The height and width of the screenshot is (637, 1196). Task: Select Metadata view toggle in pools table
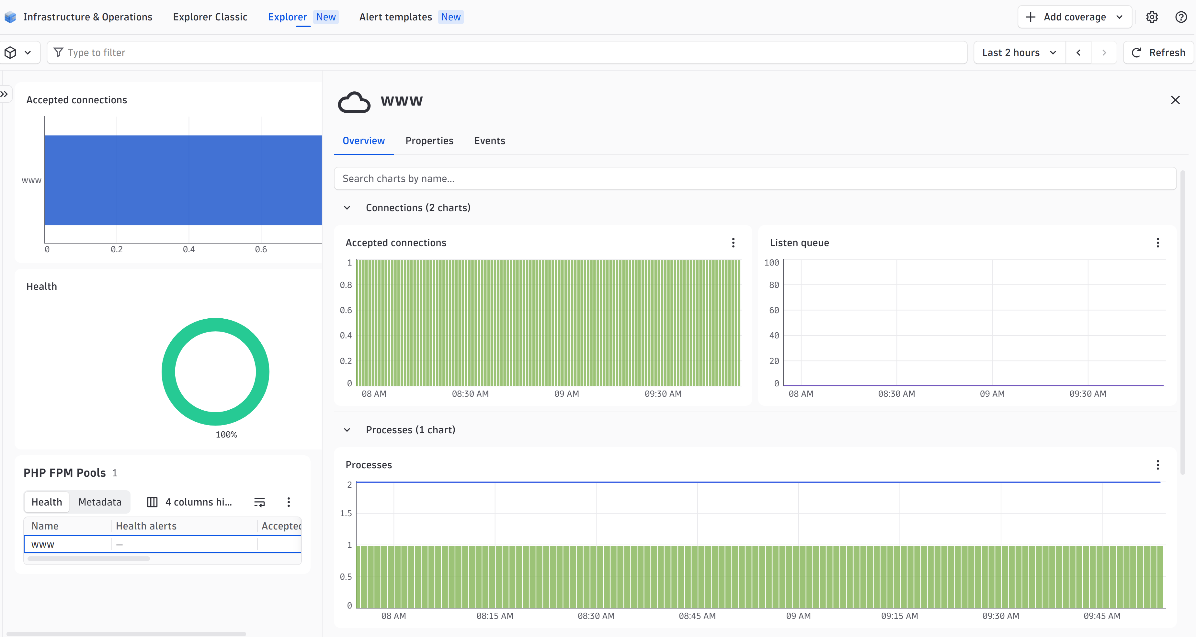pyautogui.click(x=100, y=502)
